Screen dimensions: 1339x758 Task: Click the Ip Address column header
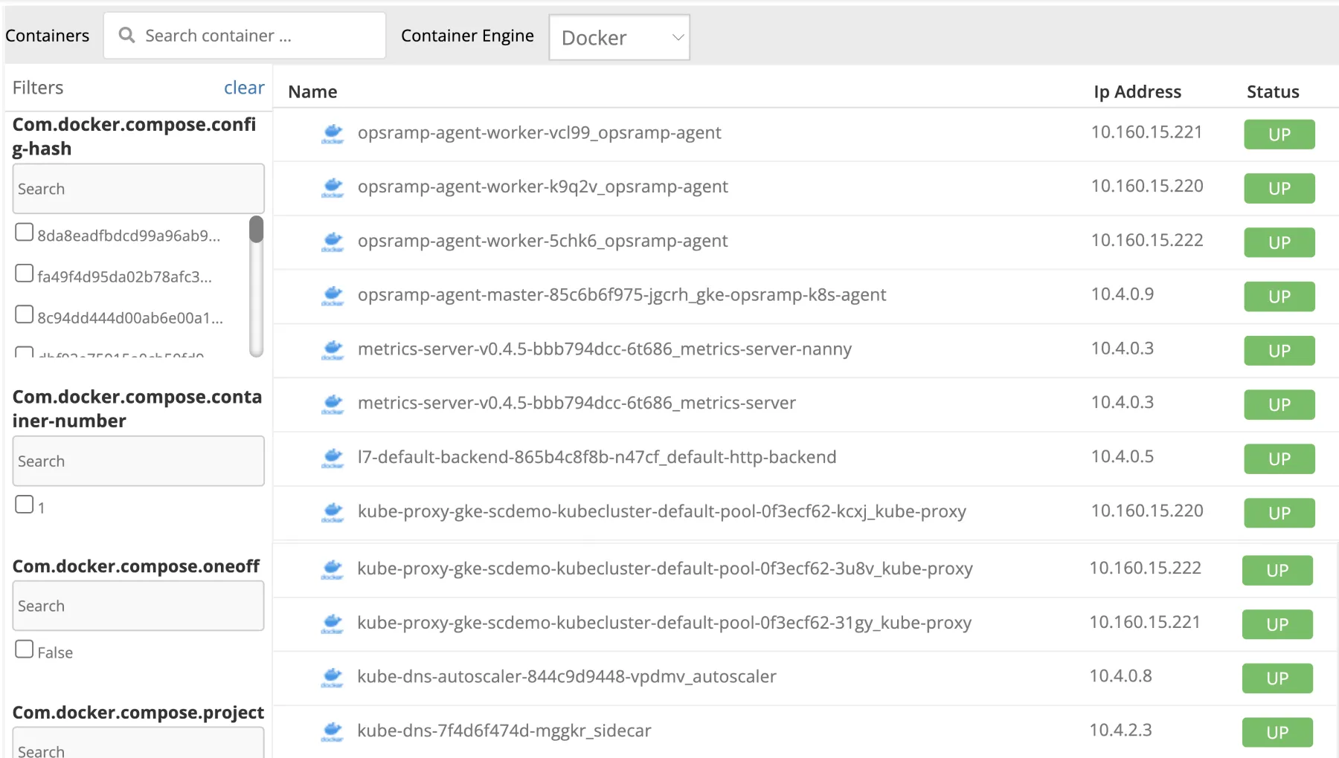(1137, 91)
